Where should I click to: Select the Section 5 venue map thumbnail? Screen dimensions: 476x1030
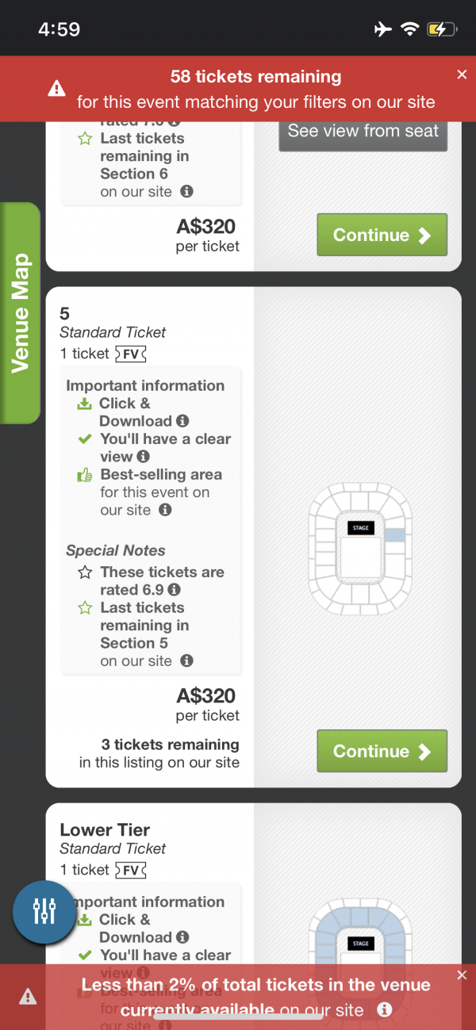[x=360, y=549]
